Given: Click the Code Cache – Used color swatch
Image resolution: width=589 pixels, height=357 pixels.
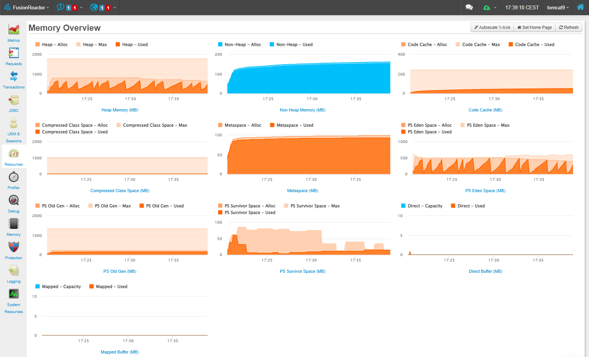Looking at the screenshot, I should (511, 44).
